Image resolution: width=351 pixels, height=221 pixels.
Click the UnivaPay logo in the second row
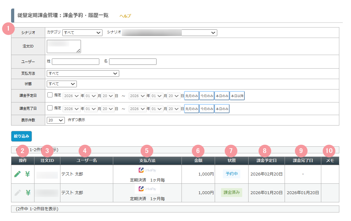(x=147, y=189)
